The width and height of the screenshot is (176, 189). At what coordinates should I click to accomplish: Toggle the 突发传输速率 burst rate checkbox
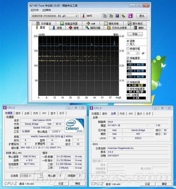pyautogui.click(x=128, y=89)
